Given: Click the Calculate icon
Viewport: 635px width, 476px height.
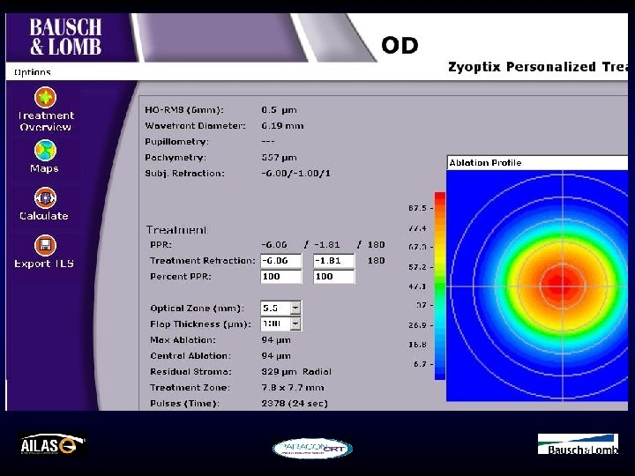Looking at the screenshot, I should 45,197.
